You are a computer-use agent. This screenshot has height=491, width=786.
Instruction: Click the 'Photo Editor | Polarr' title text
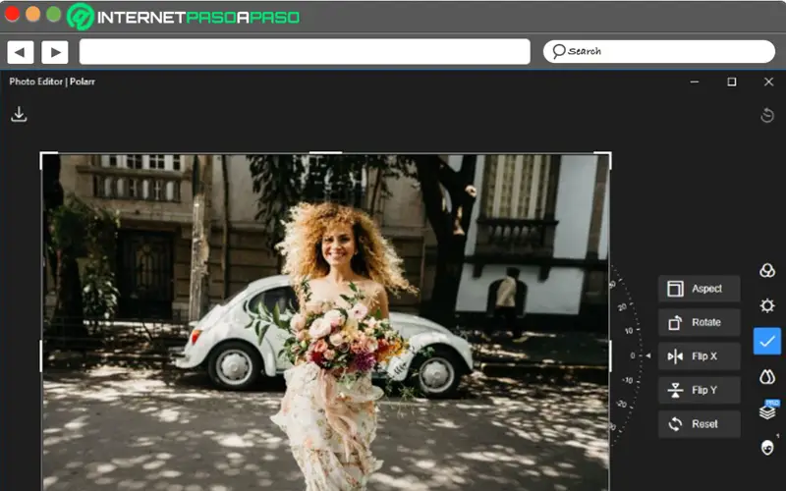(x=52, y=82)
